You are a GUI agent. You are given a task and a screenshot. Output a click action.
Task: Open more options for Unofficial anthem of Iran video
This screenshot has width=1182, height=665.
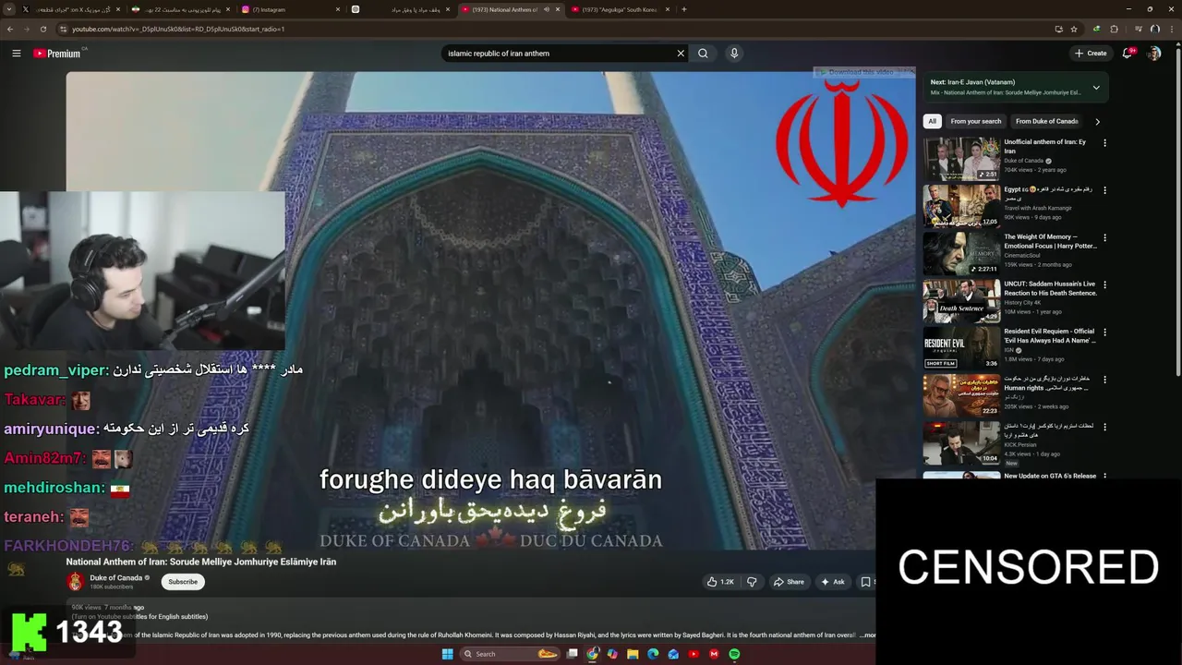click(x=1104, y=143)
